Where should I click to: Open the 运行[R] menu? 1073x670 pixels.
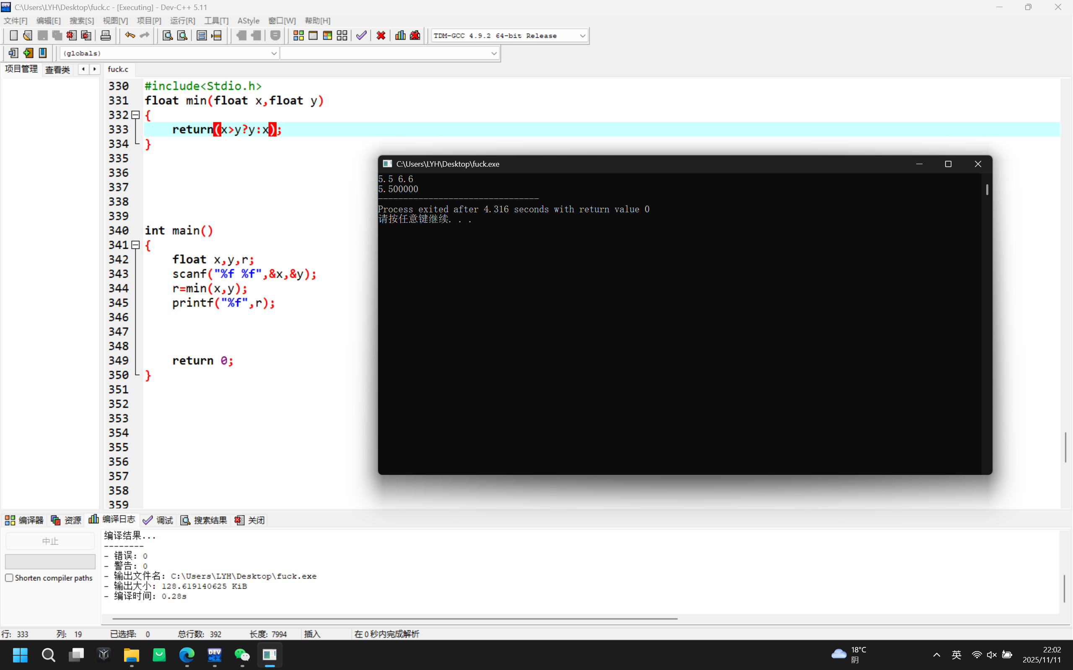[x=182, y=21]
